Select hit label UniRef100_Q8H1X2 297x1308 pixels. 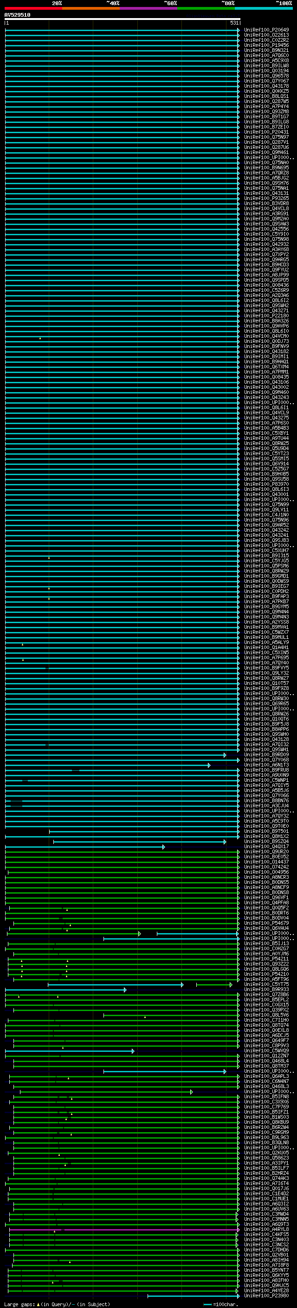click(x=266, y=836)
